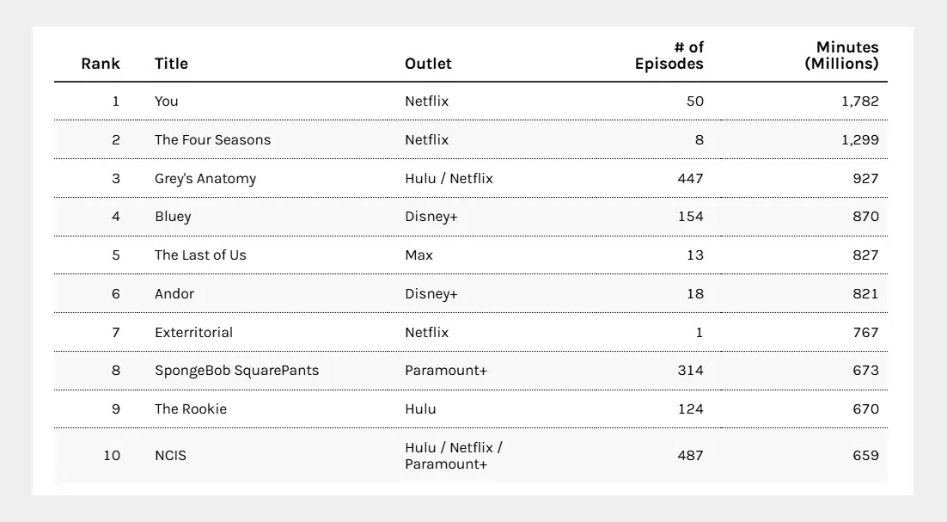Select The Four Seasons title
The width and height of the screenshot is (947, 522).
tap(212, 139)
